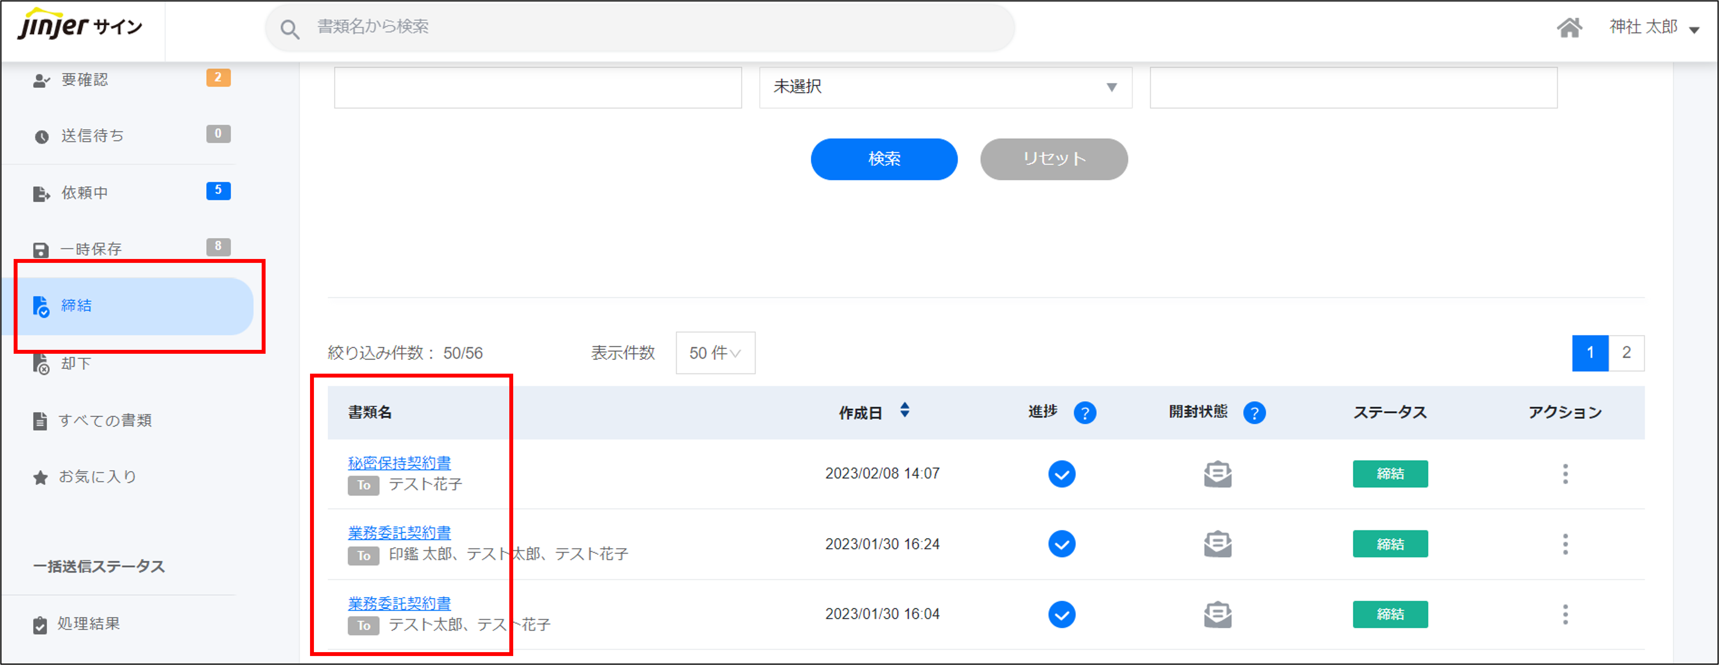Select 依頼中 from the sidebar
The width and height of the screenshot is (1719, 665).
pos(85,193)
